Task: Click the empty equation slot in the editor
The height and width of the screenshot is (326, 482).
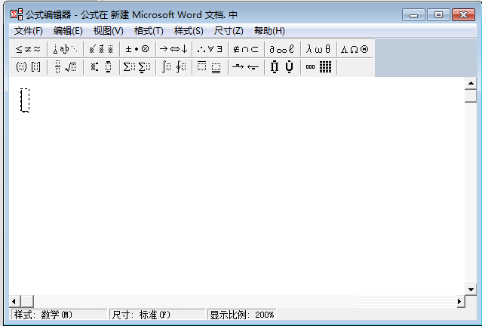Action: pyautogui.click(x=25, y=100)
